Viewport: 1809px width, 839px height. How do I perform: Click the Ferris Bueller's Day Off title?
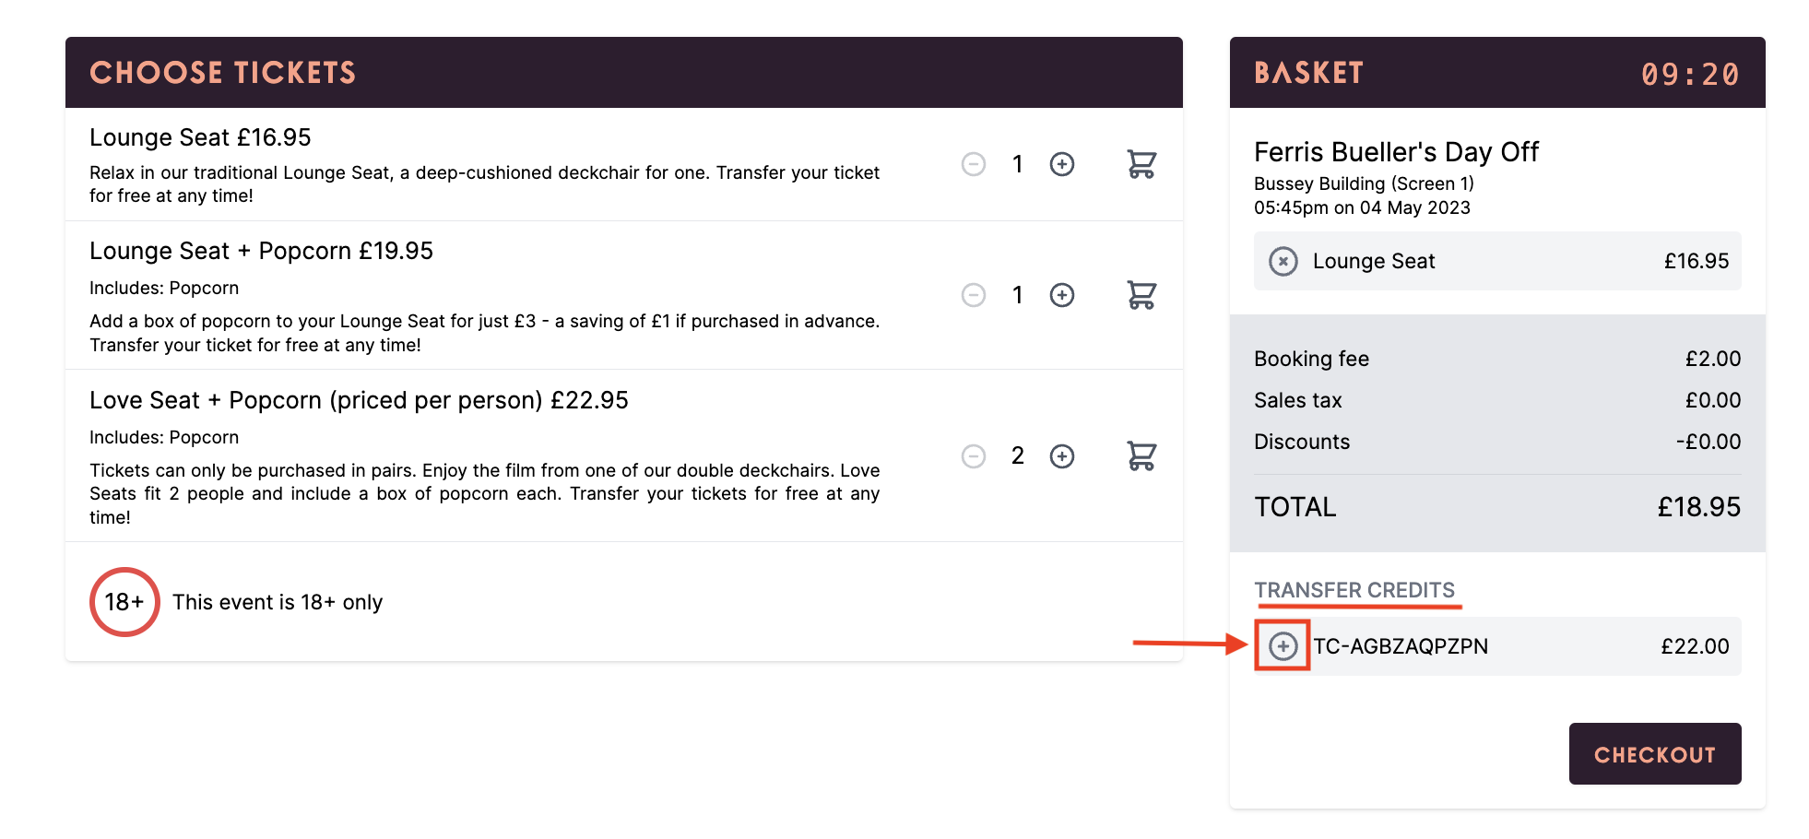(1396, 152)
